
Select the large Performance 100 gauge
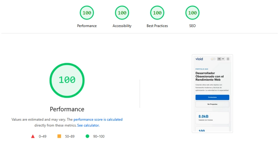pyautogui.click(x=67, y=80)
